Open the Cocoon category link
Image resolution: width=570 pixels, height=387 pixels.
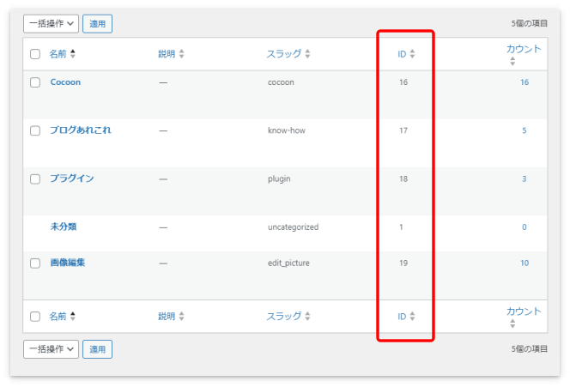pyautogui.click(x=65, y=82)
